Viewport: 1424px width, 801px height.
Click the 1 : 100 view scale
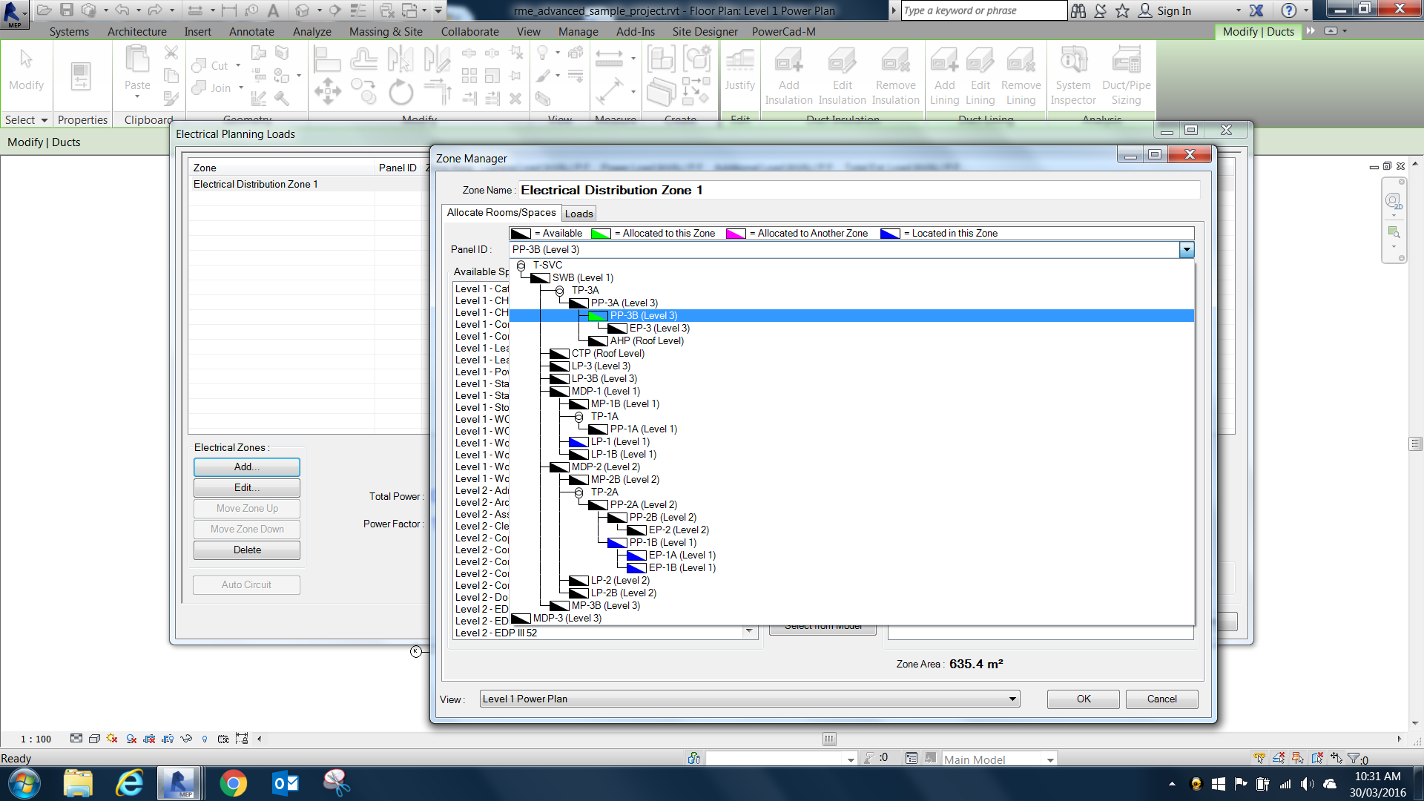pos(36,739)
